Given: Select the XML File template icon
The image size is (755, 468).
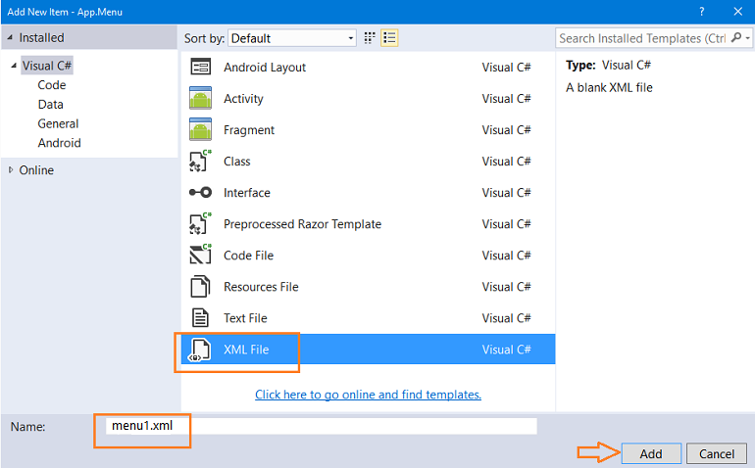Looking at the screenshot, I should pos(200,350).
